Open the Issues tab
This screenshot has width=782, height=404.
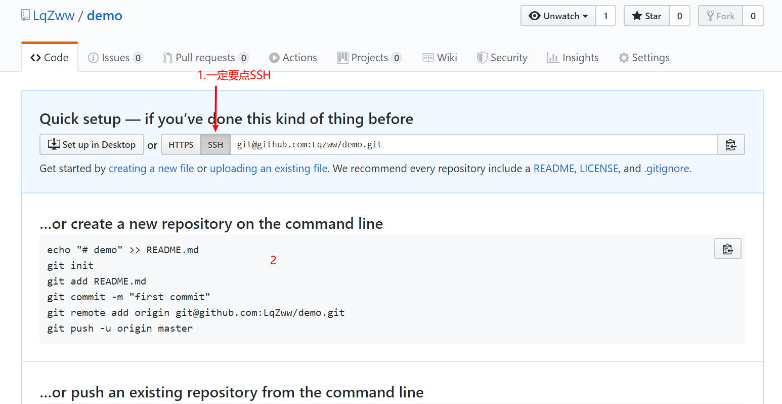click(115, 58)
